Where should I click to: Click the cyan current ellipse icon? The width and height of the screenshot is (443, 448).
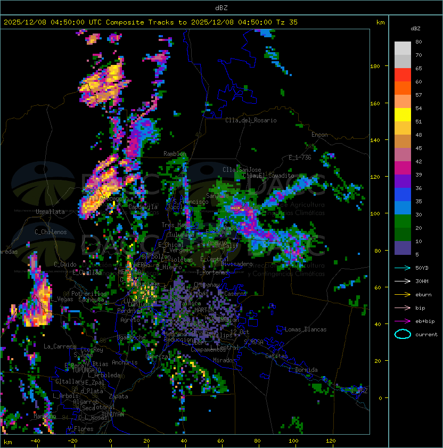(403, 334)
